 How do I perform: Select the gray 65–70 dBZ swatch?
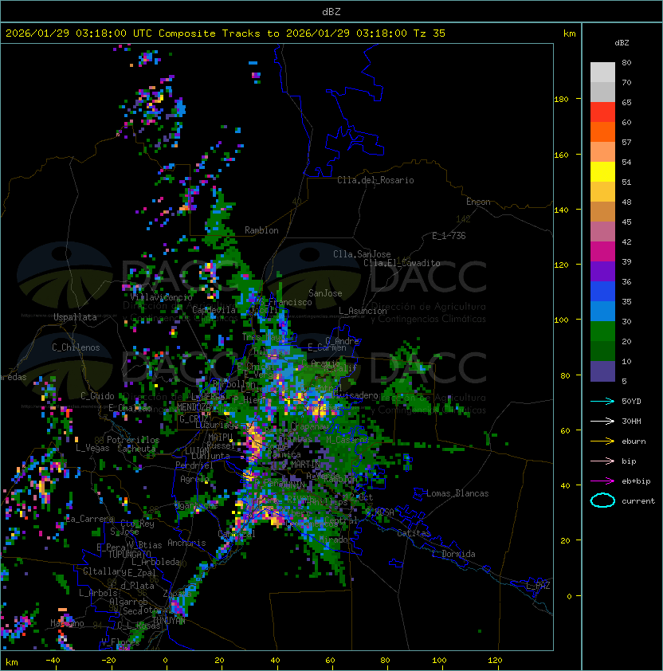[x=602, y=92]
